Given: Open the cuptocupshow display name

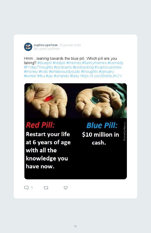Looking at the screenshot, I should point(46,45).
